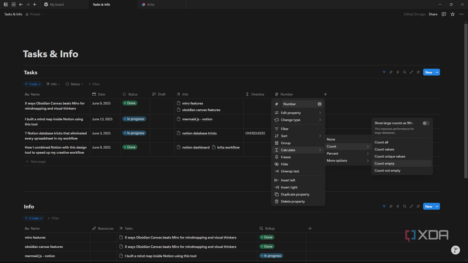The image size is (468, 263).
Task: Search the Info database with magnifier icon
Action: click(405, 207)
